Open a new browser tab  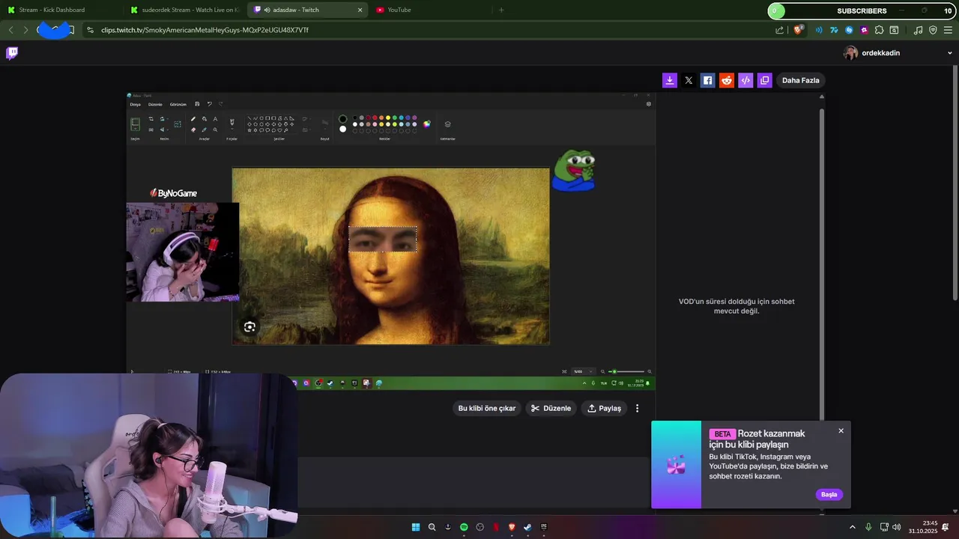(x=501, y=10)
